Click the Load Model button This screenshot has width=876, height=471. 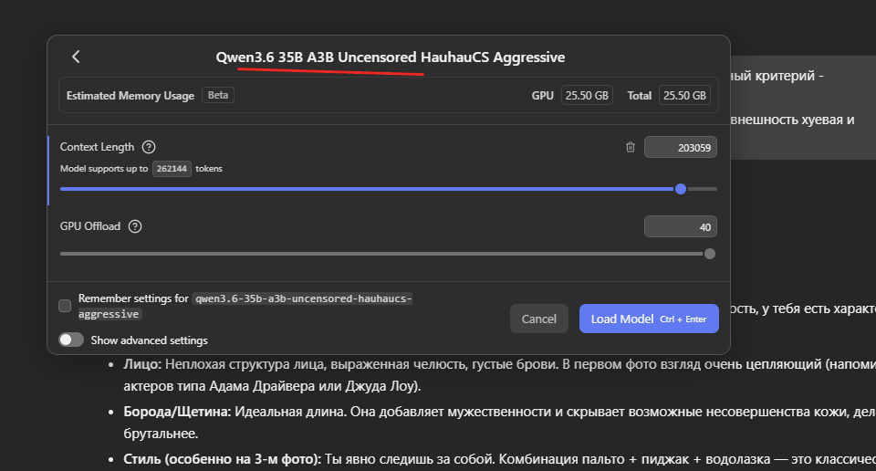pyautogui.click(x=649, y=319)
